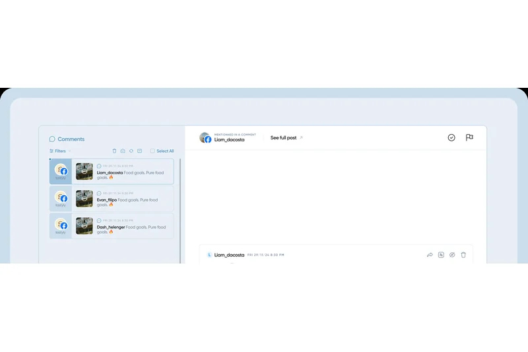Click the refresh comments icon

click(131, 151)
